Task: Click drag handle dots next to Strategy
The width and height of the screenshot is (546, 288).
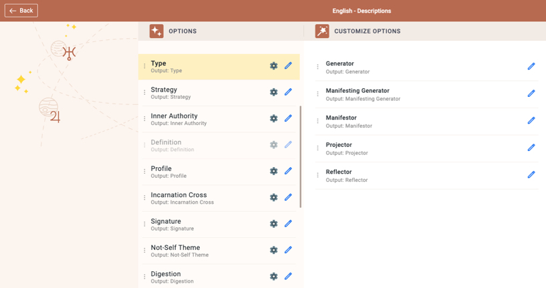Action: [x=144, y=92]
